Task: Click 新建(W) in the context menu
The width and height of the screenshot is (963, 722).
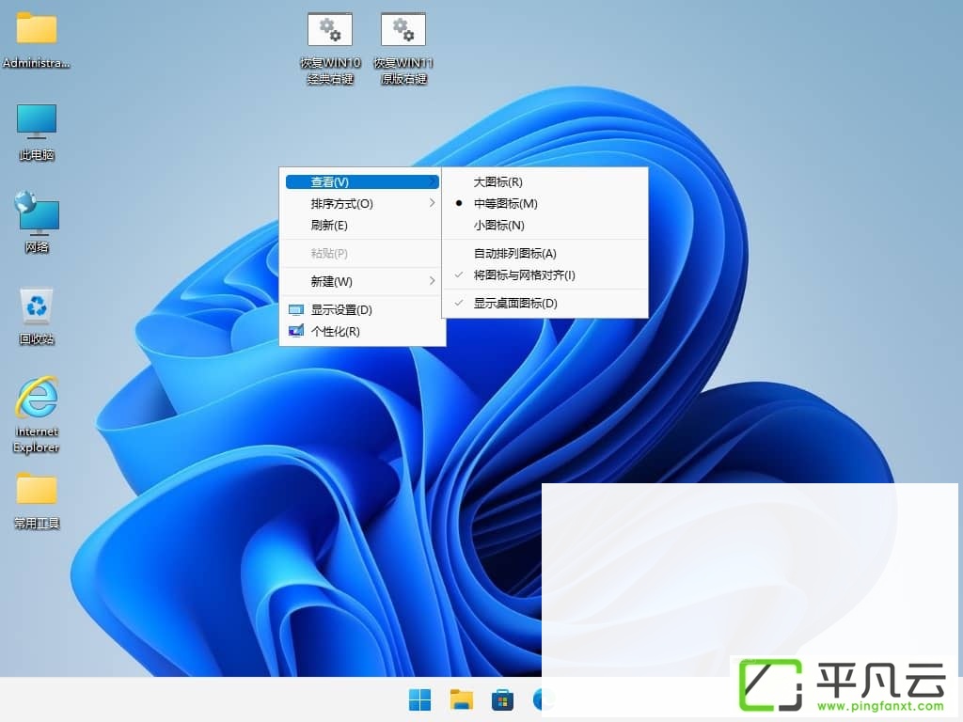Action: pyautogui.click(x=362, y=281)
